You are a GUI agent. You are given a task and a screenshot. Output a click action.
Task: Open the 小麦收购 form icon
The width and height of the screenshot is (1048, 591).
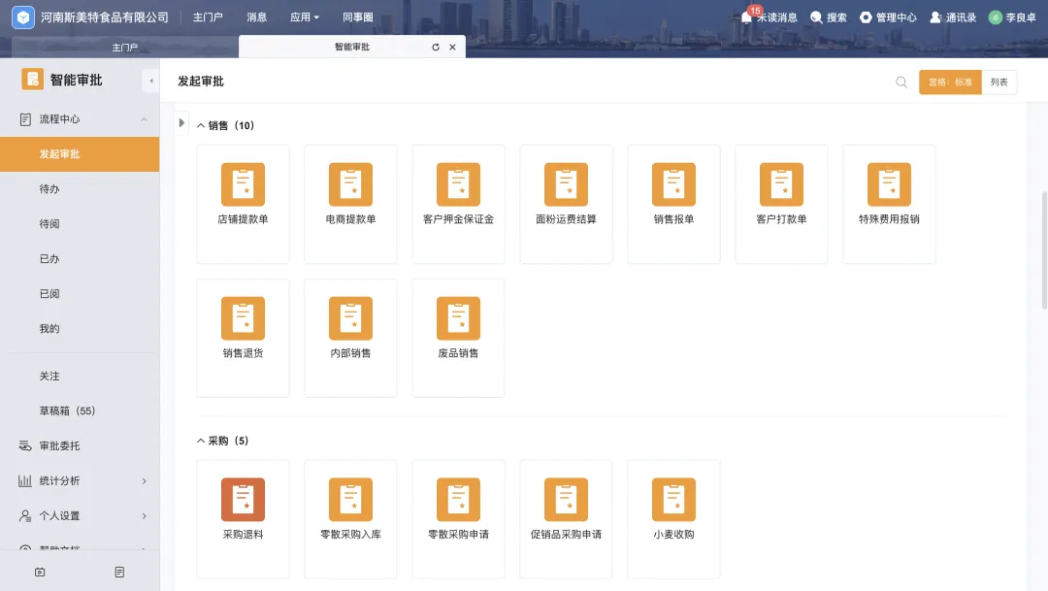(673, 499)
